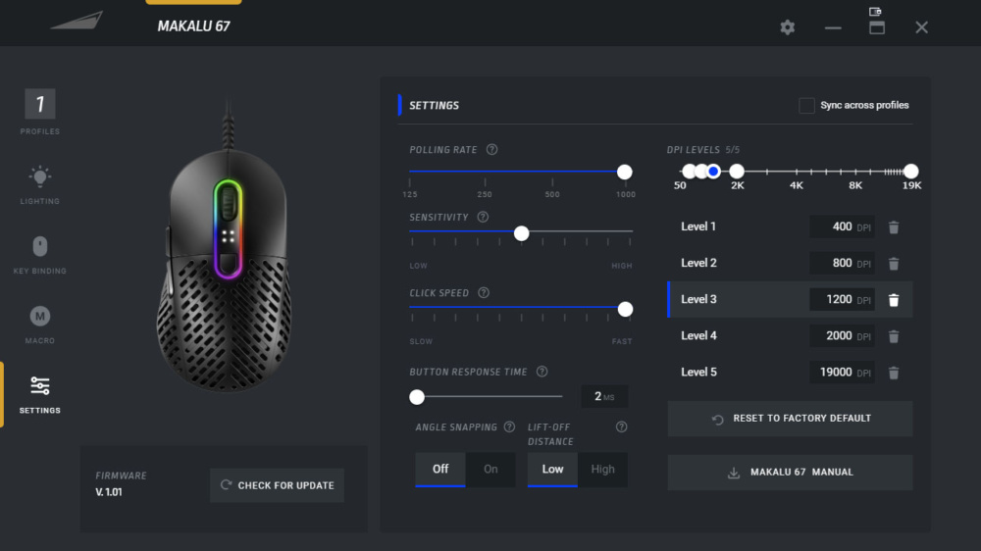The image size is (981, 551).
Task: Delete Level 5 DPI with the trash icon
Action: coord(894,373)
